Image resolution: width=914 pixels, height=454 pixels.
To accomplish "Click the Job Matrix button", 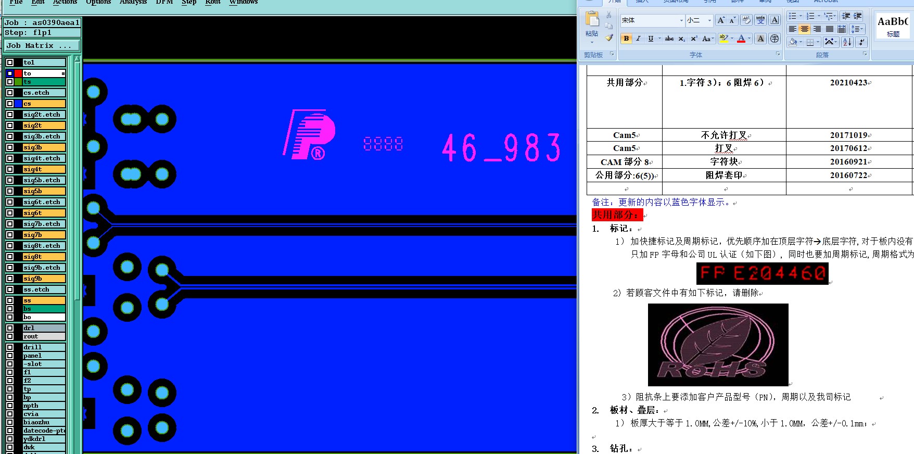I will pos(42,46).
